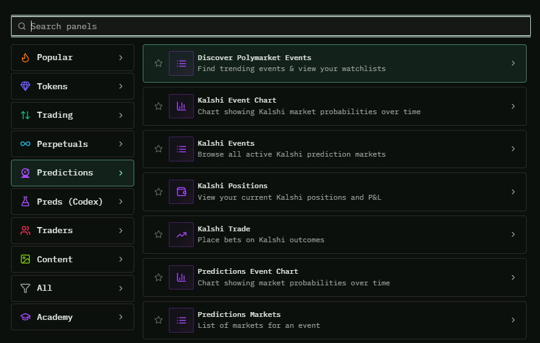Select the Content category
The width and height of the screenshot is (540, 343).
tap(55, 259)
